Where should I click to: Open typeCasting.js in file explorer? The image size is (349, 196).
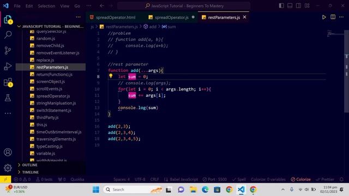(x=50, y=146)
